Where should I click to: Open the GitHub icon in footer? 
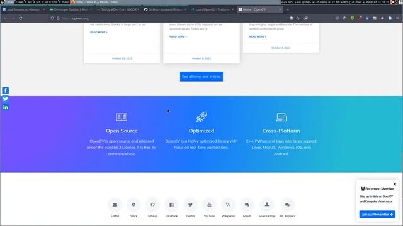(152, 205)
